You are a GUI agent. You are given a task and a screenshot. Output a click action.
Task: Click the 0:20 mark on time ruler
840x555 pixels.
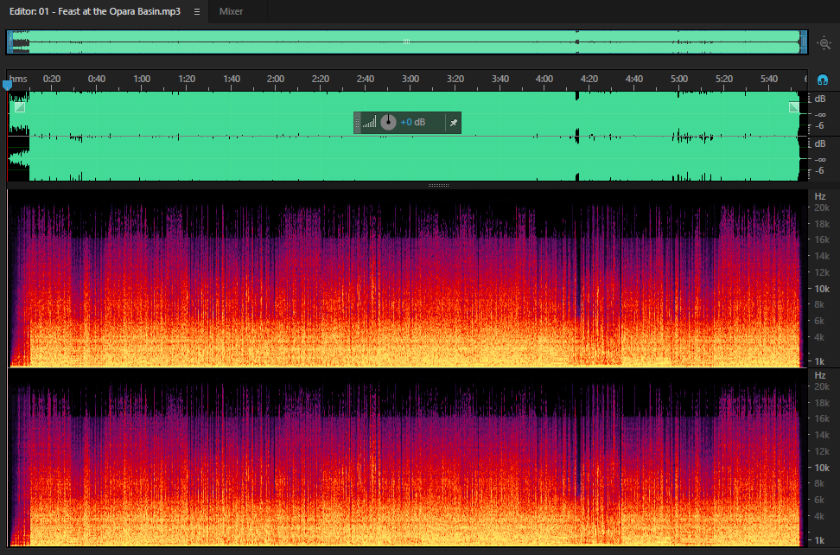(x=52, y=79)
